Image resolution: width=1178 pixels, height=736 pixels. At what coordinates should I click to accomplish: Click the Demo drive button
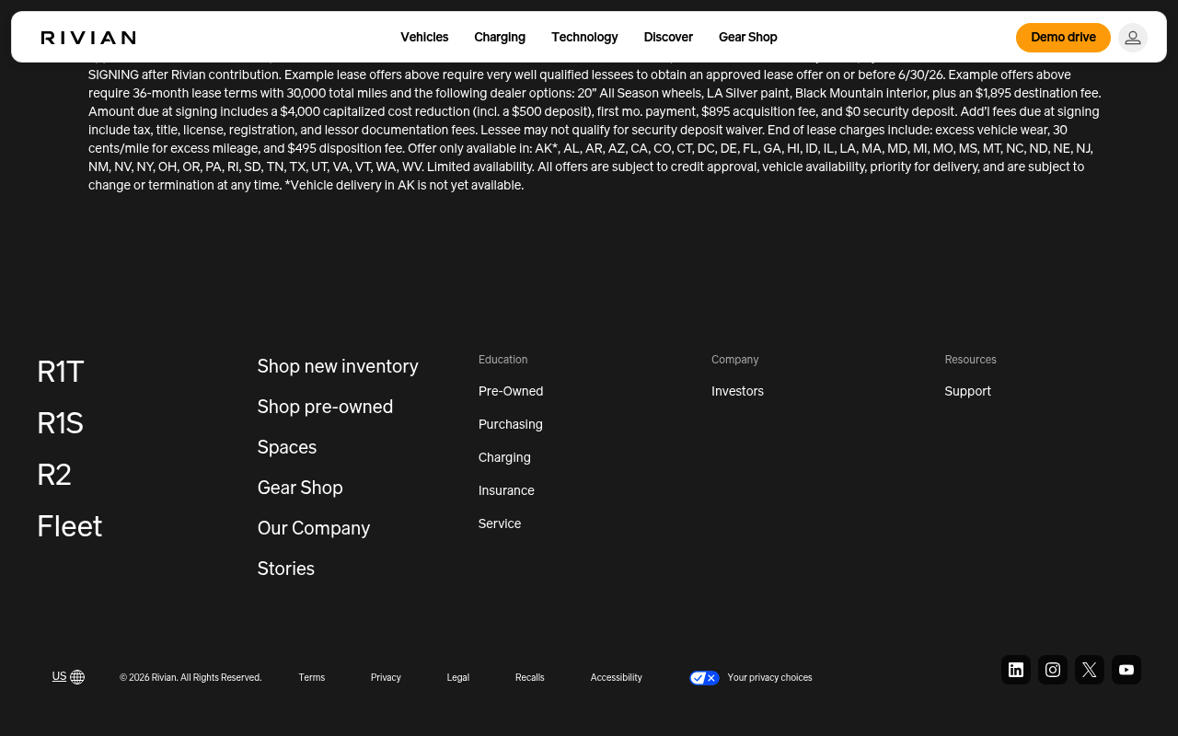tap(1063, 38)
